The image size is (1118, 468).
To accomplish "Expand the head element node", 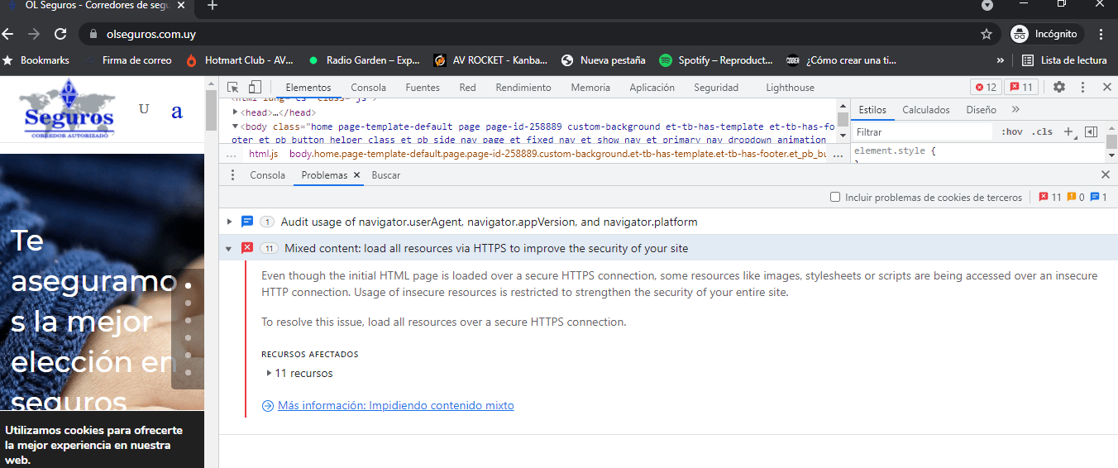I will tap(236, 112).
